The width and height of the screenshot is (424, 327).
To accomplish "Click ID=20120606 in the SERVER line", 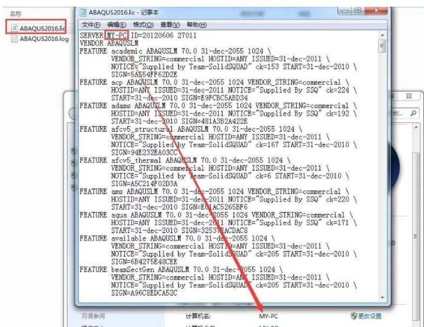I will click(x=152, y=35).
